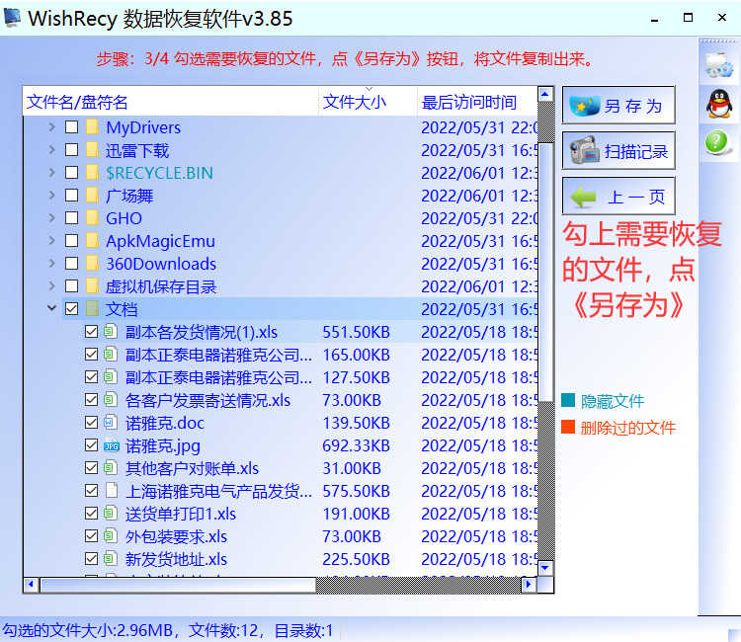Image resolution: width=741 pixels, height=642 pixels.
Task: Click the MyDrivers folder icon
Action: click(x=92, y=127)
